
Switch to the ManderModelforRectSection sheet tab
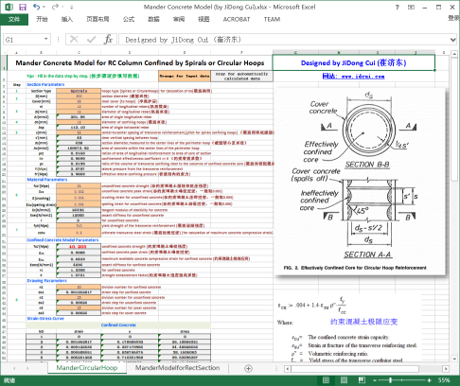coord(177,368)
